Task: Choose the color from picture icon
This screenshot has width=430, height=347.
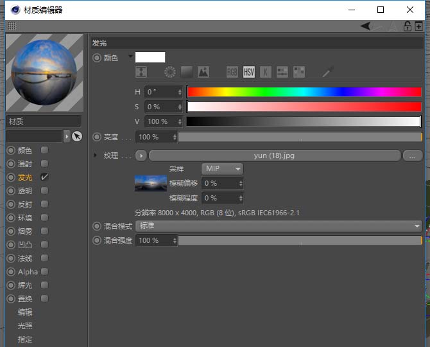Action: click(x=203, y=72)
